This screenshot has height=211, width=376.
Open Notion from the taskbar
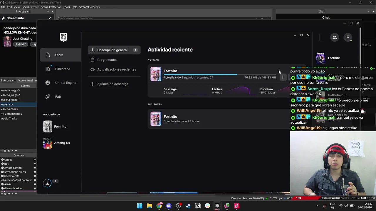[x=198, y=206]
